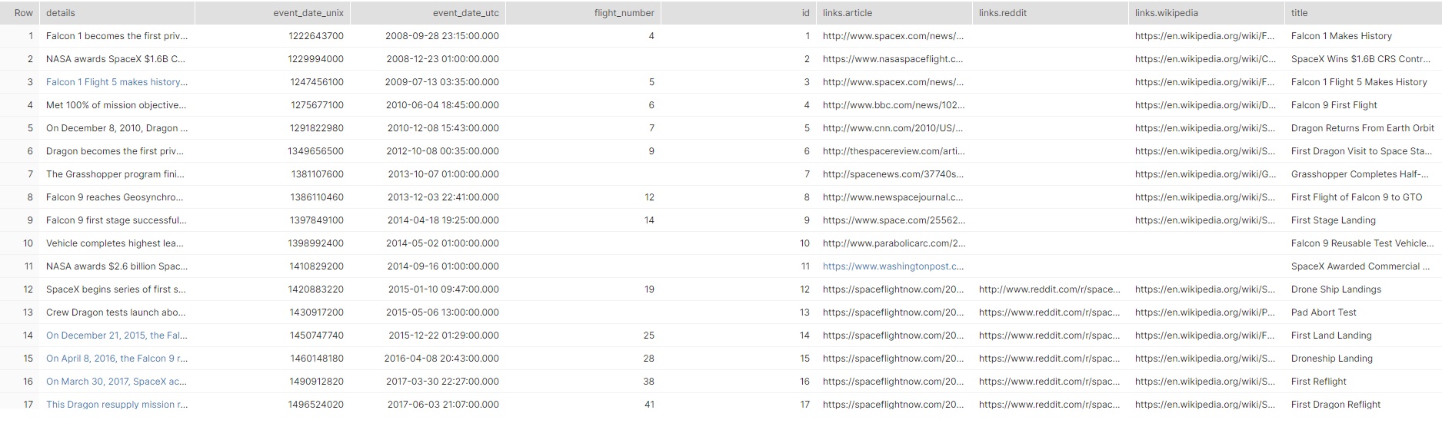The width and height of the screenshot is (1442, 443).
Task: Open the washingtonpost.com article link
Action: point(892,266)
